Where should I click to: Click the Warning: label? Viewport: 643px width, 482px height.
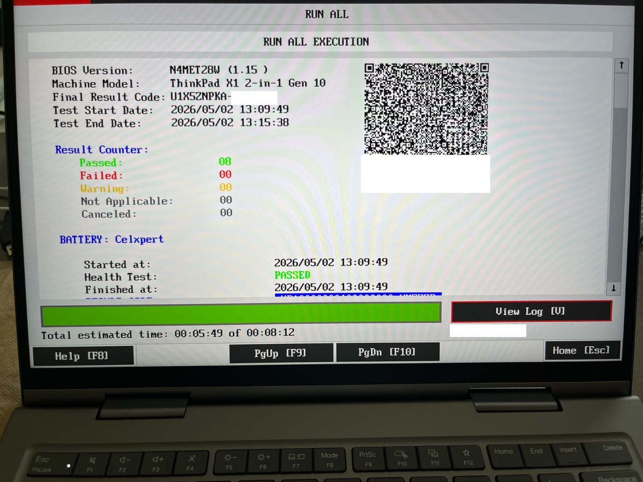105,188
